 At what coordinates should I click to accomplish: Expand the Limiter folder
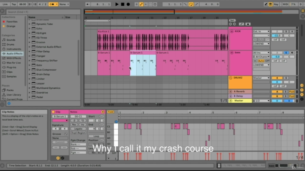point(30,79)
